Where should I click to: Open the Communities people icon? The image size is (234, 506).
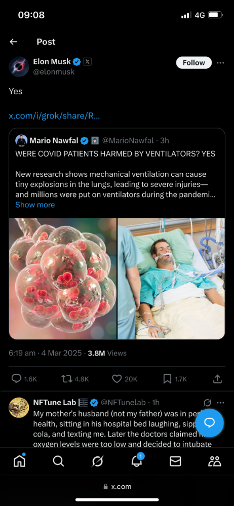[215, 462]
